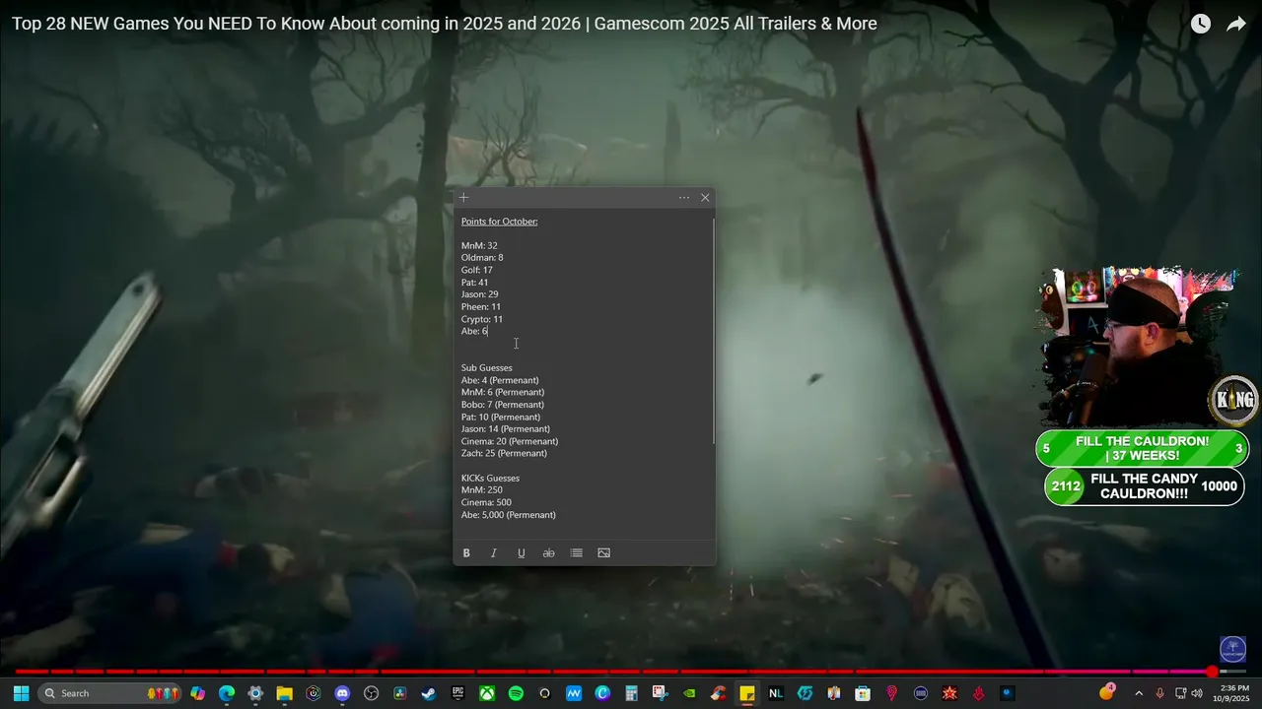Click the video title link

[445, 24]
